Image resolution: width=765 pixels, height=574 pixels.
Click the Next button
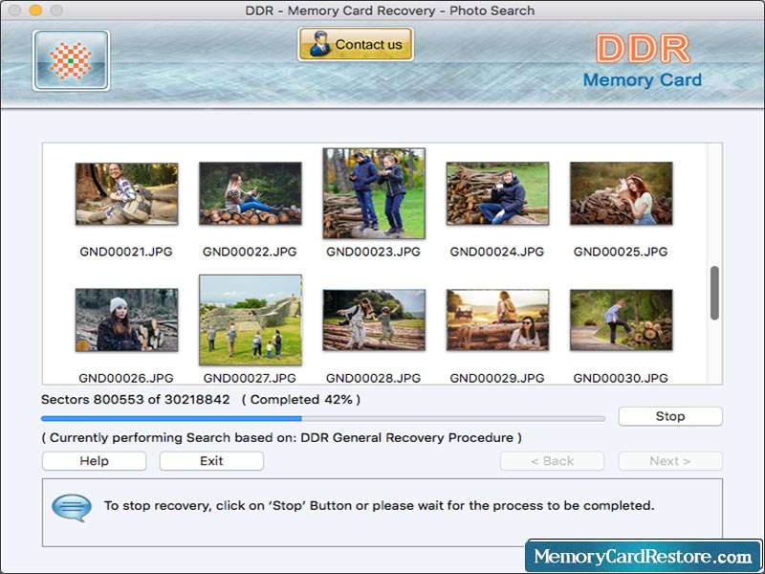(669, 461)
